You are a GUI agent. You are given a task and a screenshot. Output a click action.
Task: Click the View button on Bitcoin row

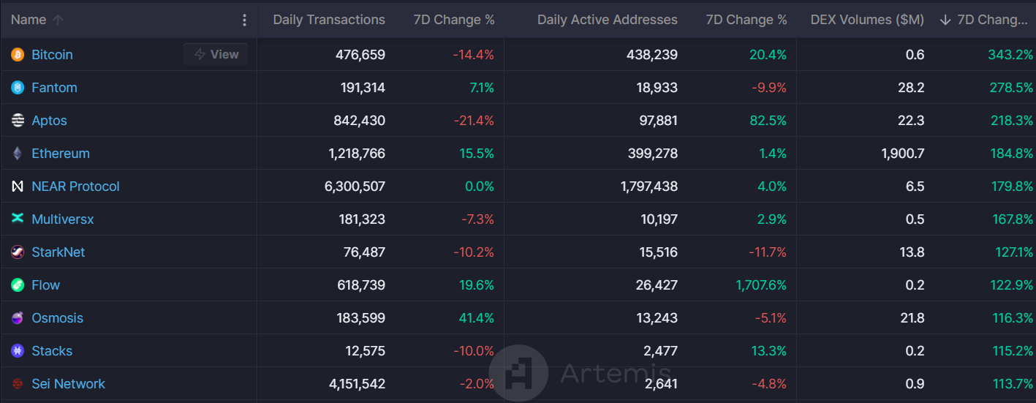coord(216,54)
